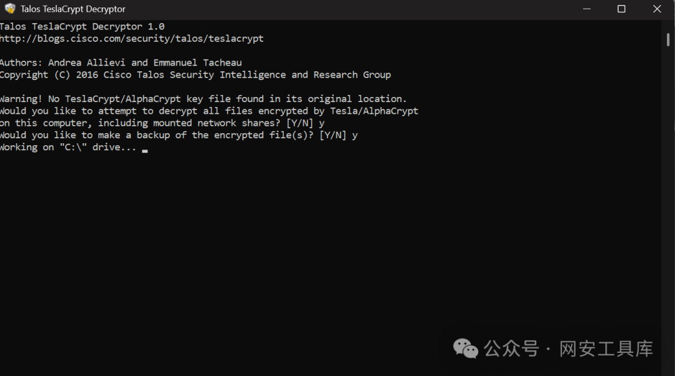This screenshot has height=376, width=675.
Task: Open the Talos TeslaCrypt Decryptor title bar icon
Action: pyautogui.click(x=10, y=9)
